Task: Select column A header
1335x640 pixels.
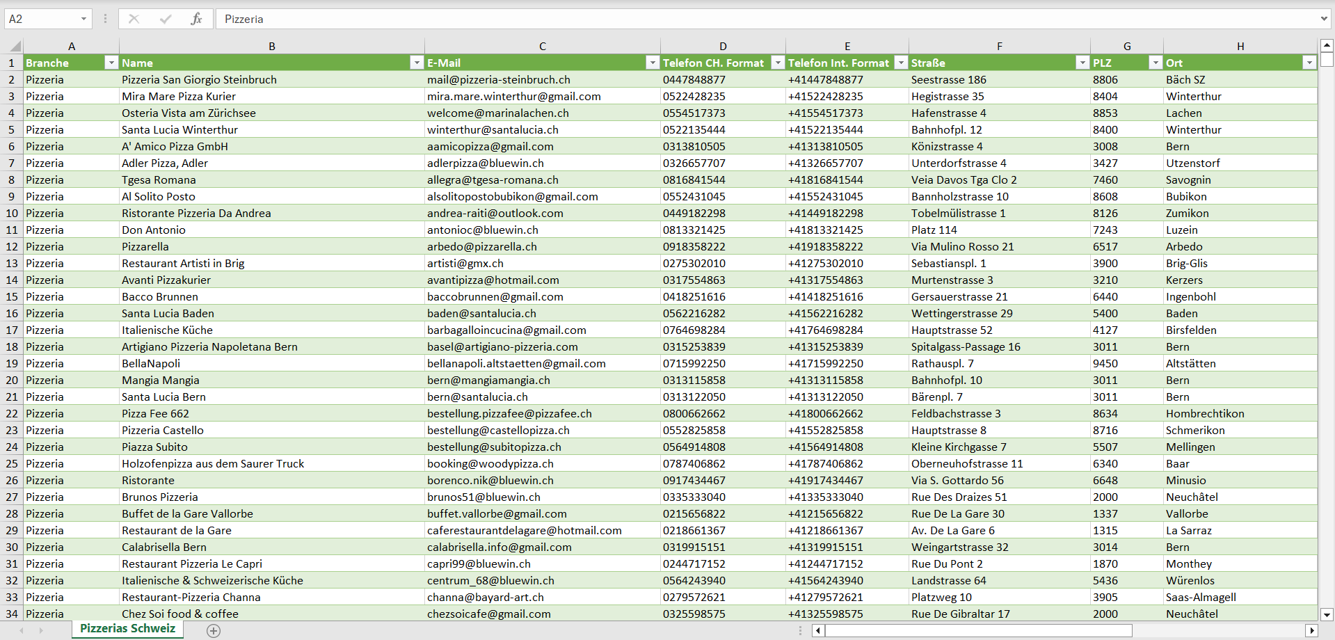Action: [72, 47]
